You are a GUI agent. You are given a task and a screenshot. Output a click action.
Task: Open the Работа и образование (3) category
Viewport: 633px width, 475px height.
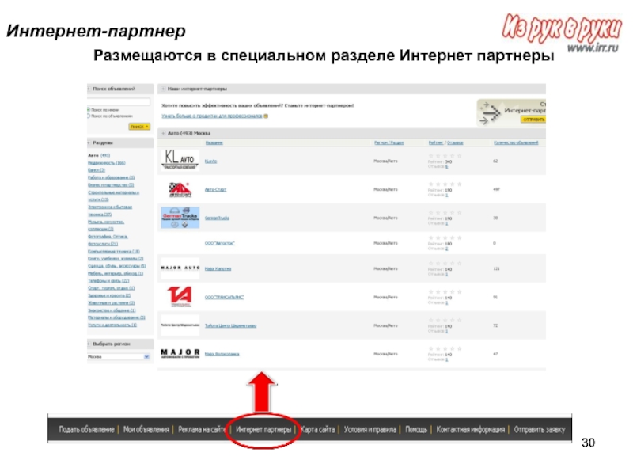coord(112,177)
